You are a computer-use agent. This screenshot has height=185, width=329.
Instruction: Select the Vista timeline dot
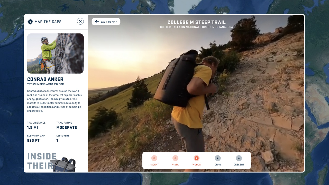(x=175, y=158)
